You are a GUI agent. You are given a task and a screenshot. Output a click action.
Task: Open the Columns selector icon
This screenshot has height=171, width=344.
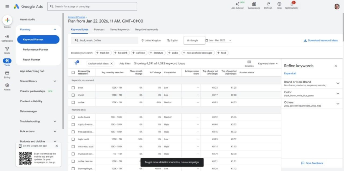point(249,63)
